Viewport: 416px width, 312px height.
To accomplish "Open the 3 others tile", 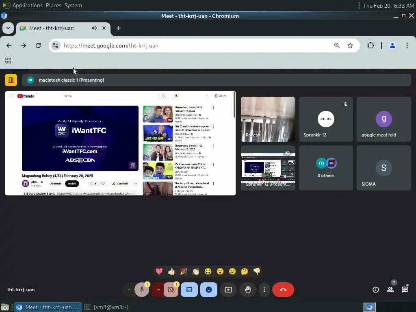I will click(326, 168).
